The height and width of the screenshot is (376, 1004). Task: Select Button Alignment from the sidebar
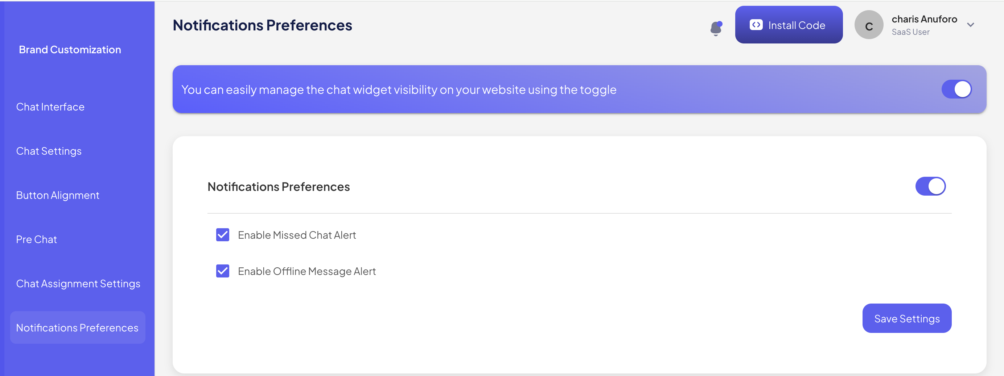tap(58, 195)
